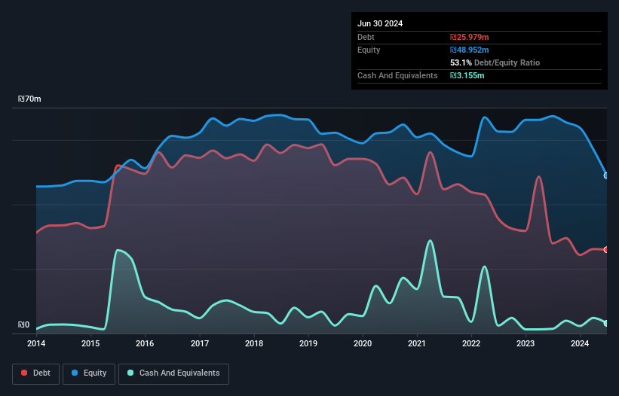Screen dimensions: 619x396
Task: Click Cash And Equivalents label in tooltip
Action: click(x=397, y=75)
